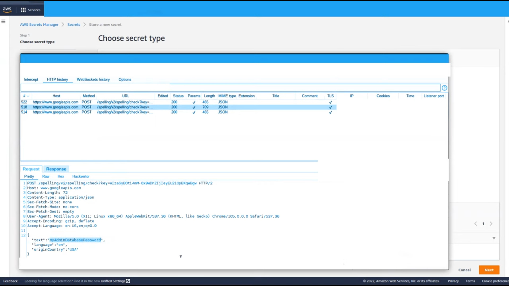Image resolution: width=509 pixels, height=286 pixels.
Task: Click the Feedback link
Action: (x=10, y=281)
